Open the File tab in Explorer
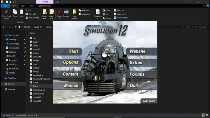This screenshot has height=118, width=210. 5,6
